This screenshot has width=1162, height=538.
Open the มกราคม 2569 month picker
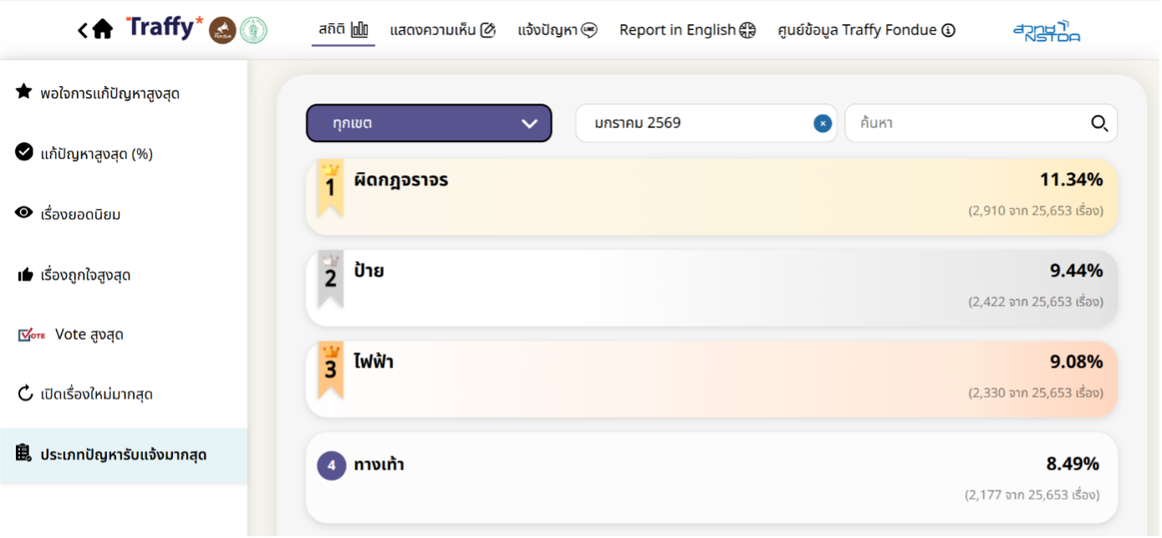tap(706, 124)
